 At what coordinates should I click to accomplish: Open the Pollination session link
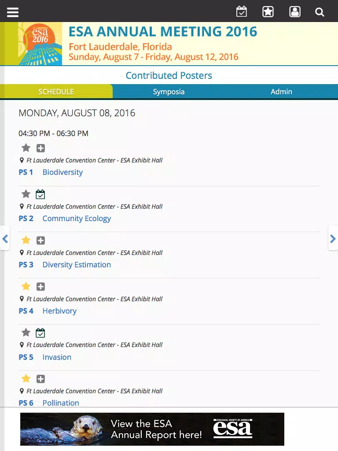61,403
